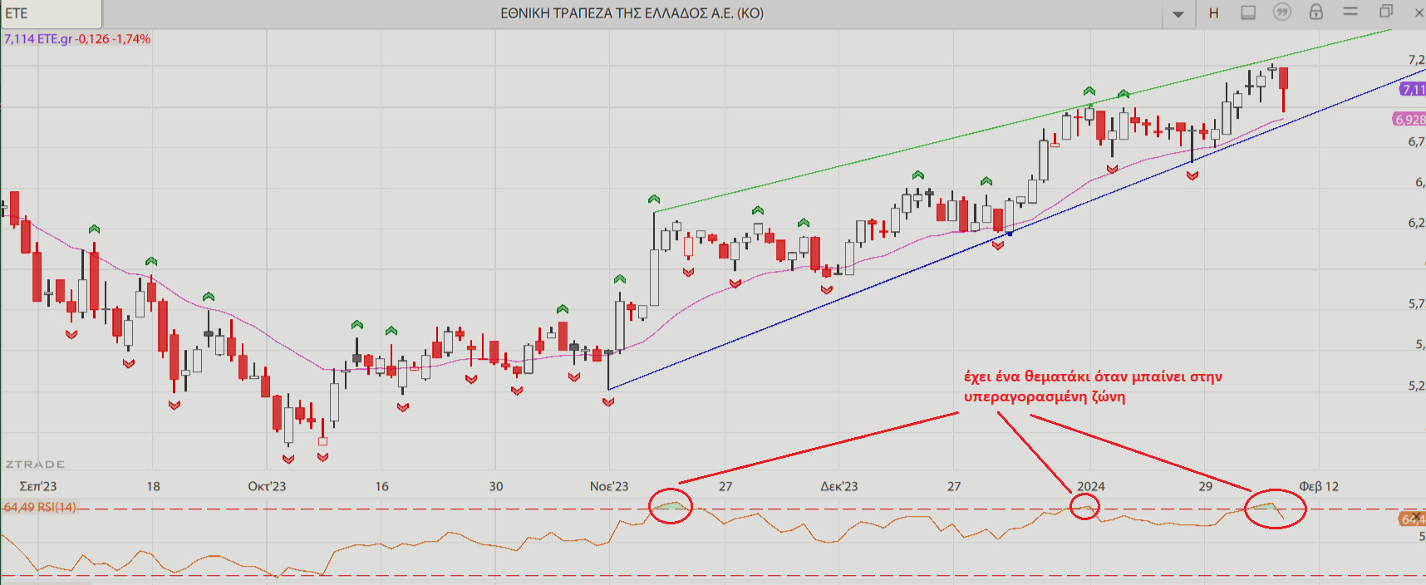Focus the ETE symbol input field
The height and width of the screenshot is (585, 1426).
[52, 13]
